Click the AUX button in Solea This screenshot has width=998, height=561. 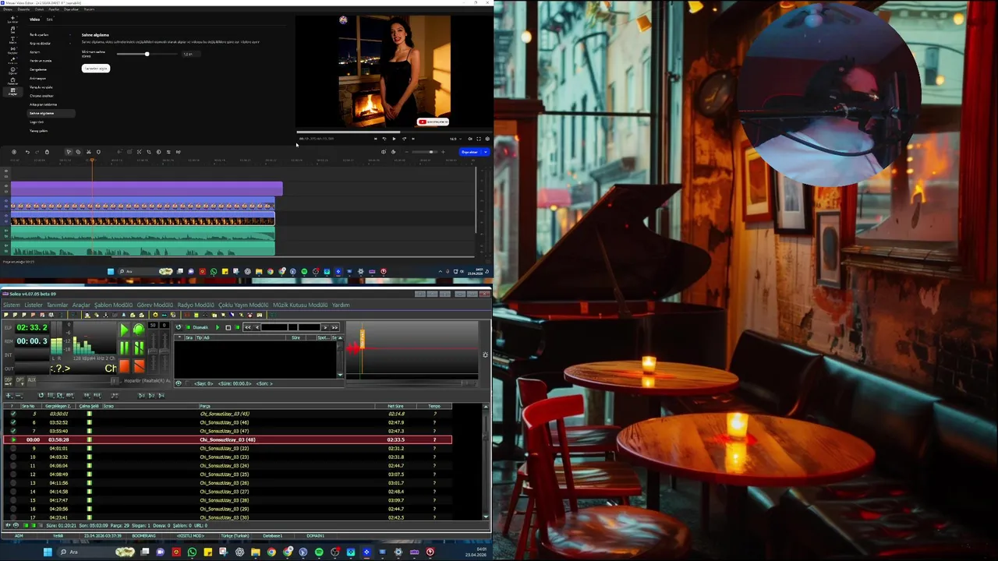32,379
